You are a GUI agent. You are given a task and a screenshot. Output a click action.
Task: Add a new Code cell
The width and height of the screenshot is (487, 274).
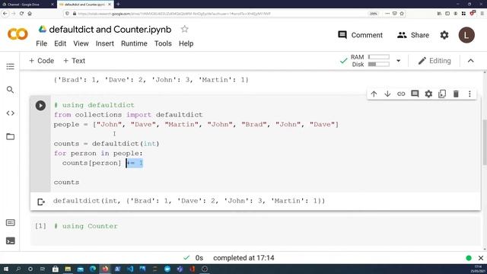pyautogui.click(x=41, y=61)
